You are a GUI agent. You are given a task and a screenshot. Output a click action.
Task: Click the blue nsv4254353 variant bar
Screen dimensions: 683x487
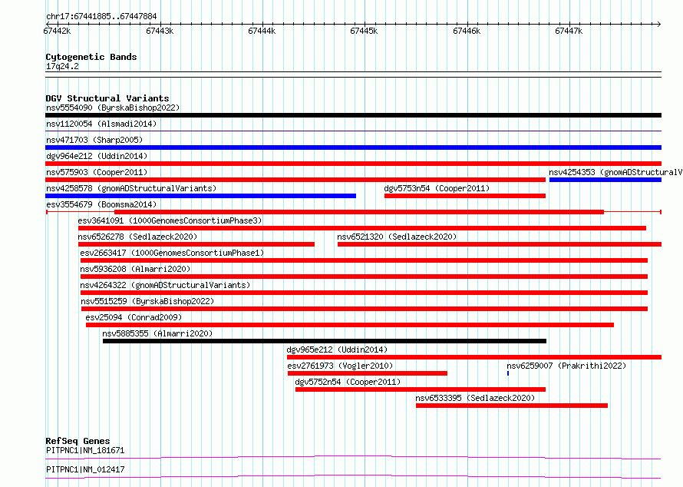[x=605, y=180]
